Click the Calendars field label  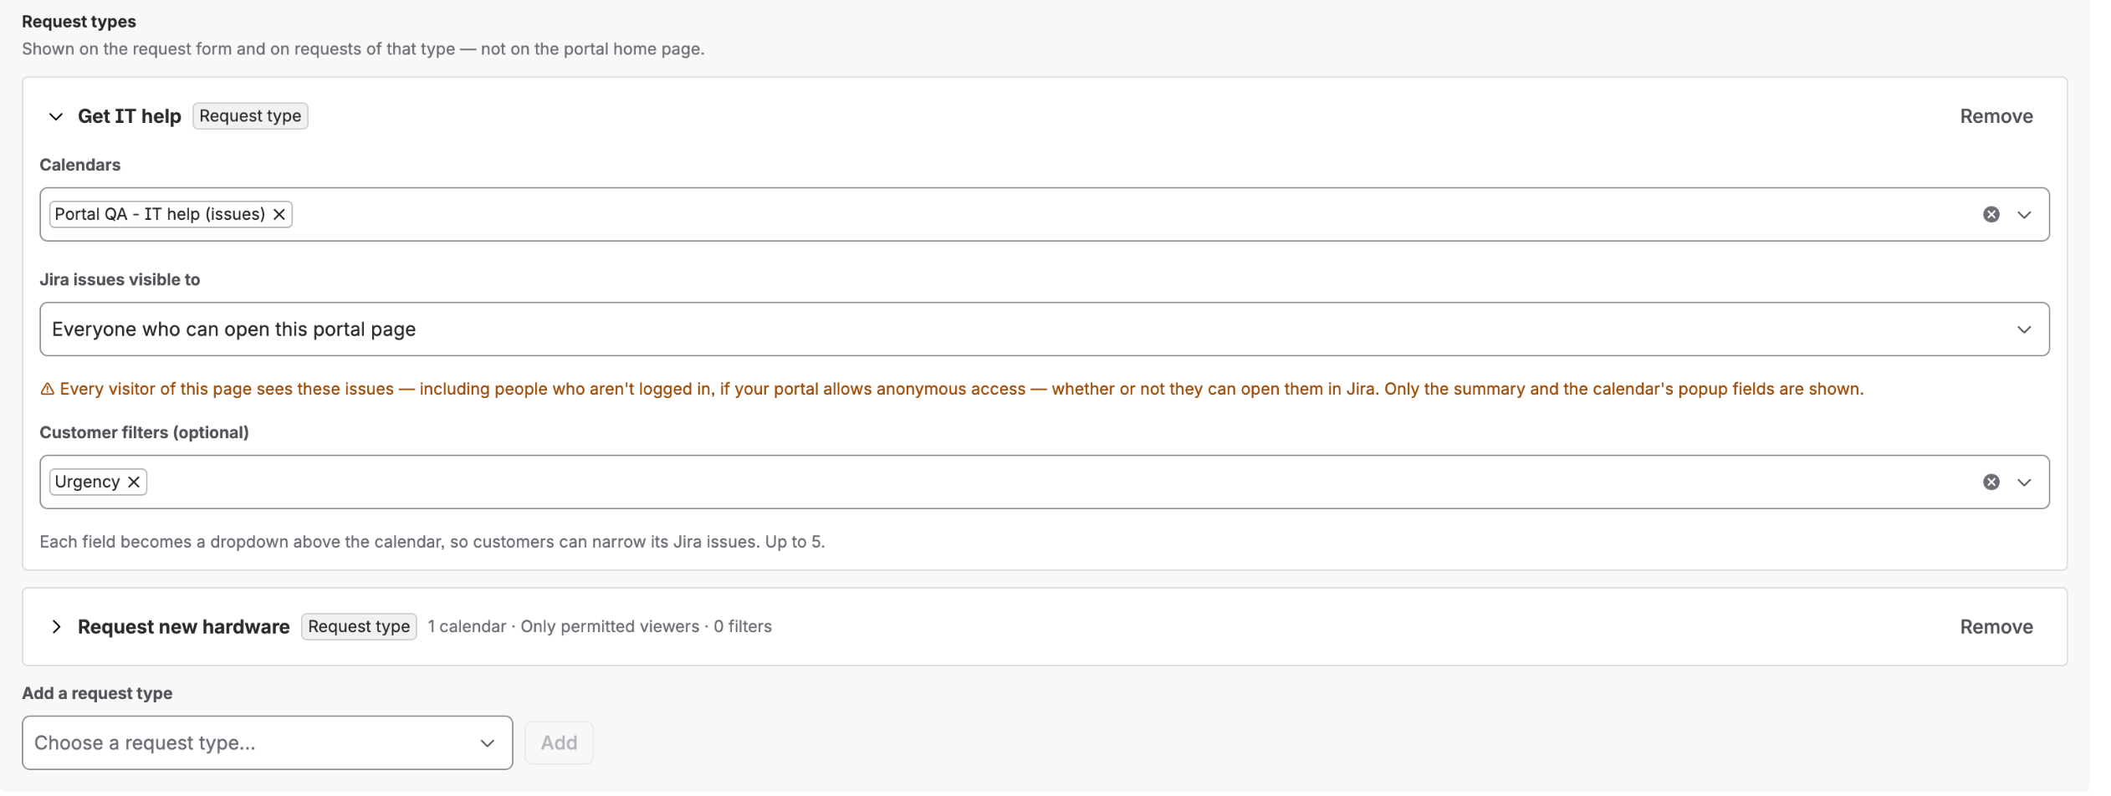pyautogui.click(x=80, y=166)
